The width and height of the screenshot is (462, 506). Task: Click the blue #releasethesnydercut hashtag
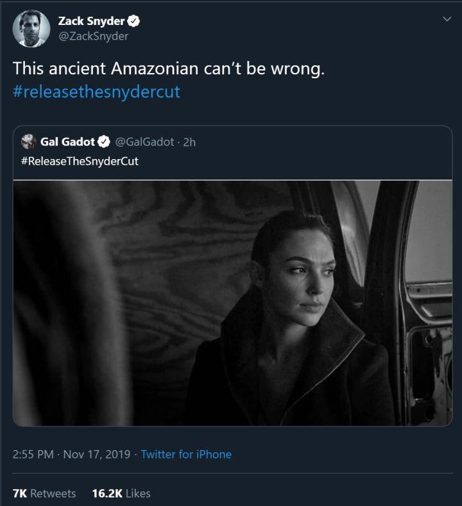click(96, 91)
